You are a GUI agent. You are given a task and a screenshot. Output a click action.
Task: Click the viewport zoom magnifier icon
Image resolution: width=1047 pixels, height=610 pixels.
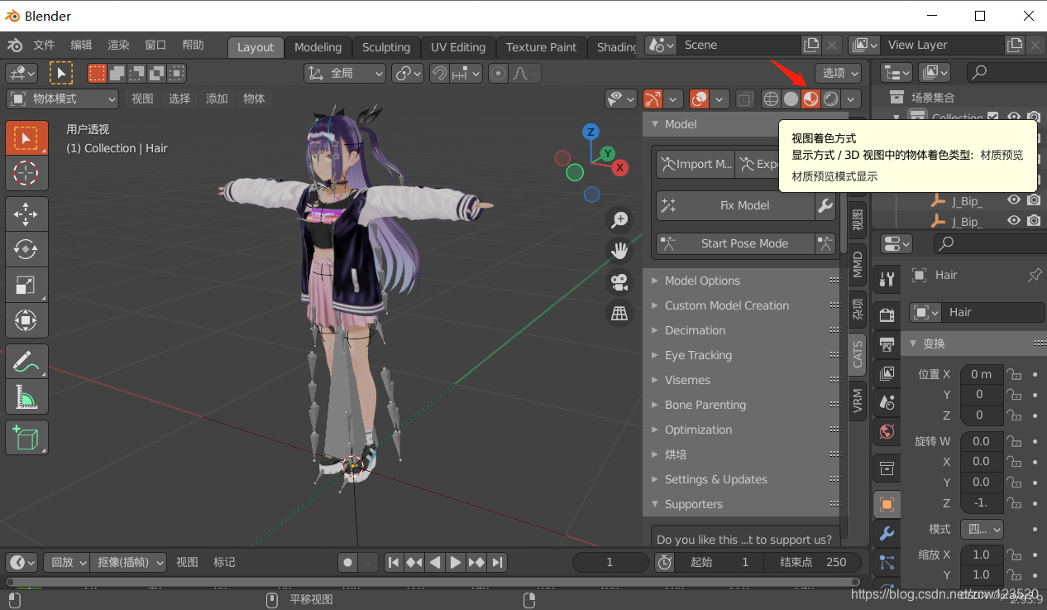pyautogui.click(x=619, y=219)
